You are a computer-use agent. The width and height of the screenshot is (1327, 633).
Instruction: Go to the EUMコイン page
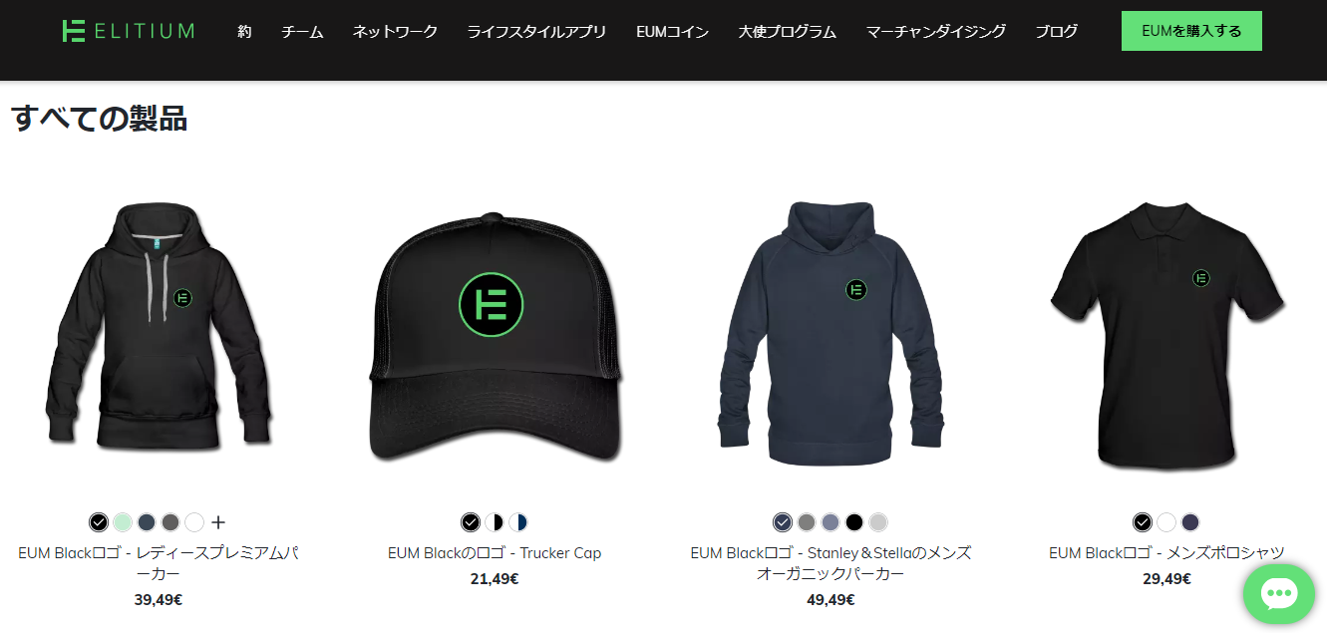(x=673, y=32)
